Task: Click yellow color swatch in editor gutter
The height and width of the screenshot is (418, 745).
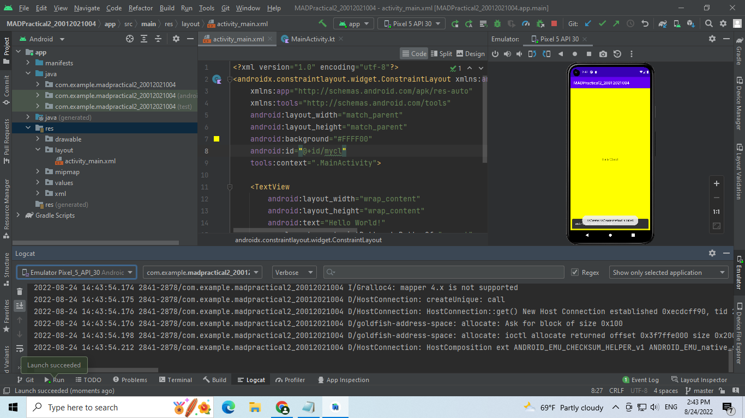Action: pyautogui.click(x=217, y=139)
